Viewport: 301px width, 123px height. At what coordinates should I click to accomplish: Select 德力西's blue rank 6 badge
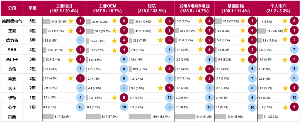[80, 40]
